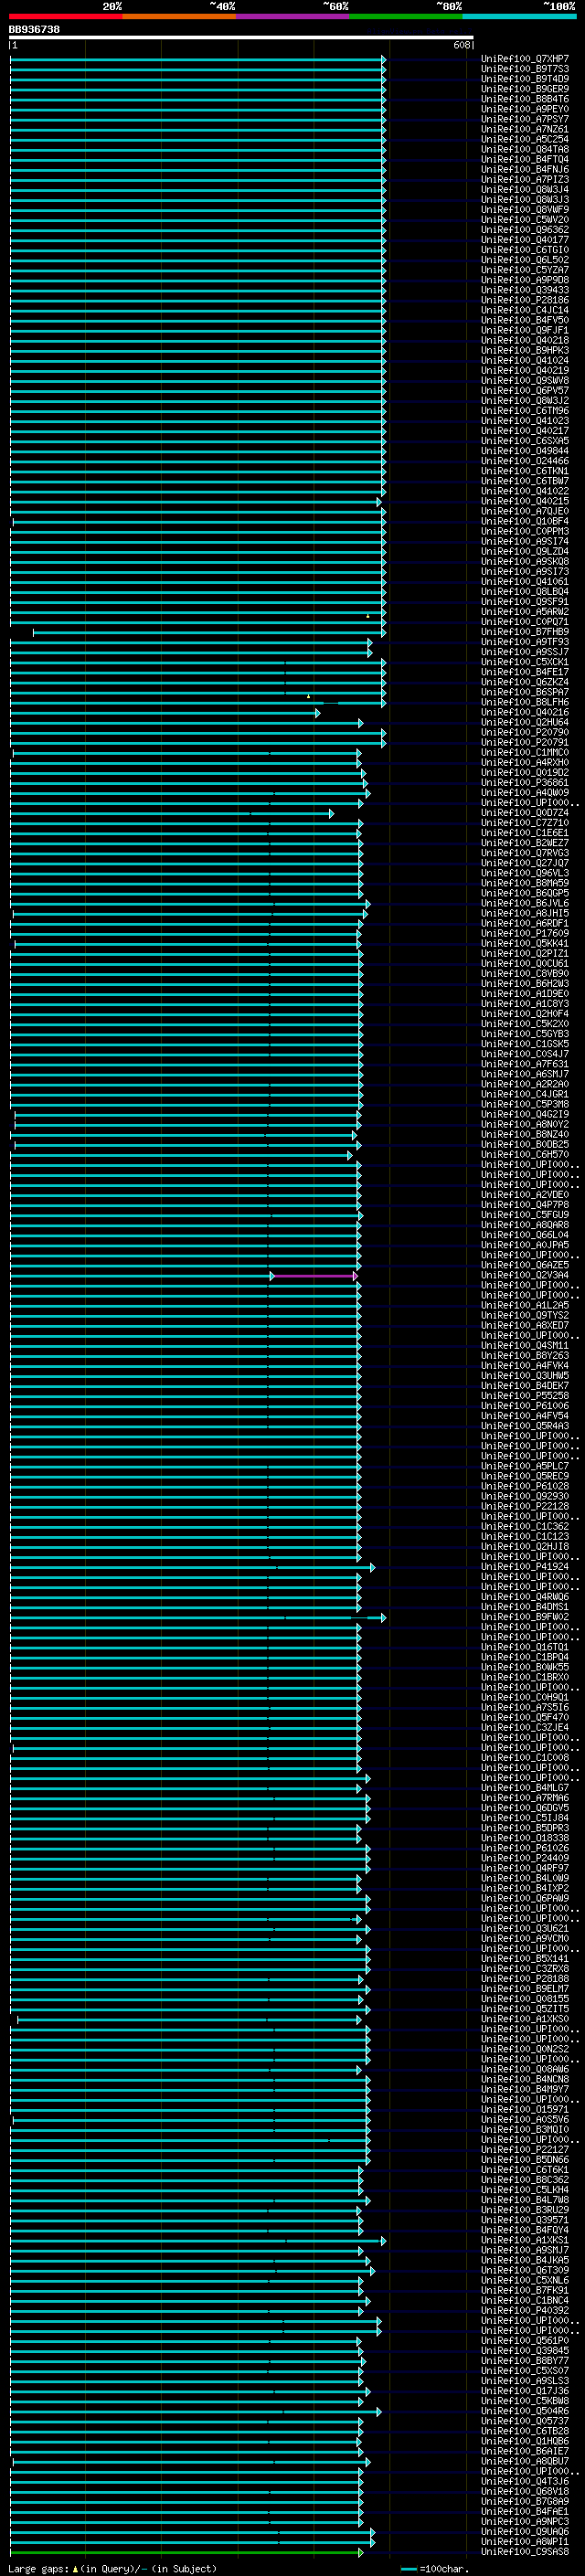Open hit UniRef100_Q7XHP7
585x2576 pixels.
coord(524,59)
